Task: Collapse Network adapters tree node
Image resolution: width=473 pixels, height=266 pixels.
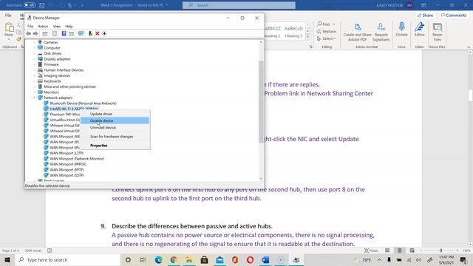Action: 34,98
